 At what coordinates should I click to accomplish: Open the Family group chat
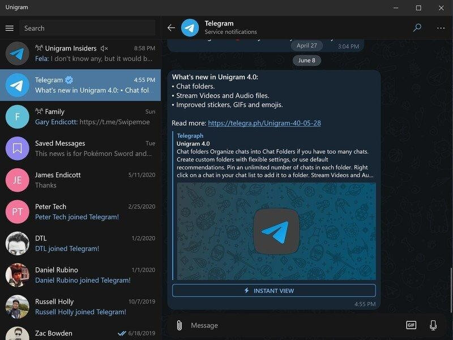[79, 116]
